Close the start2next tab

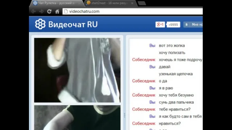coord(132,3)
